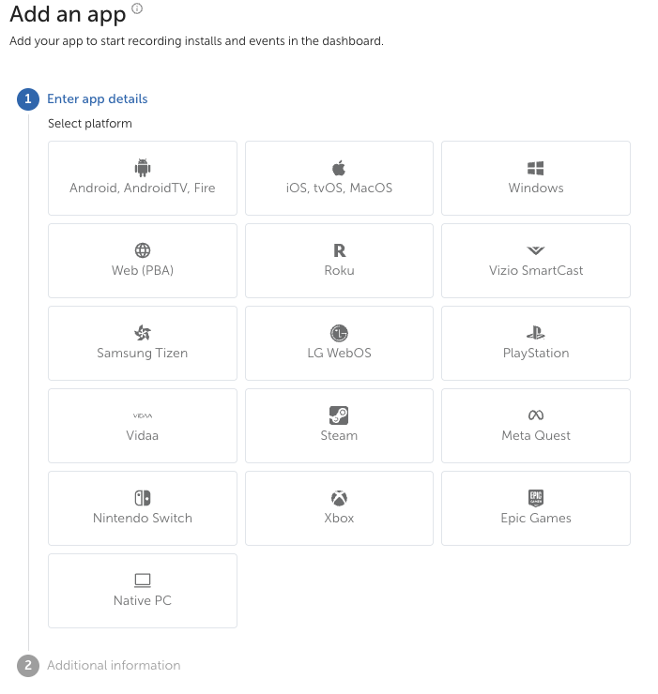The height and width of the screenshot is (694, 658).
Task: Choose the Meta Quest label
Action: tap(536, 435)
